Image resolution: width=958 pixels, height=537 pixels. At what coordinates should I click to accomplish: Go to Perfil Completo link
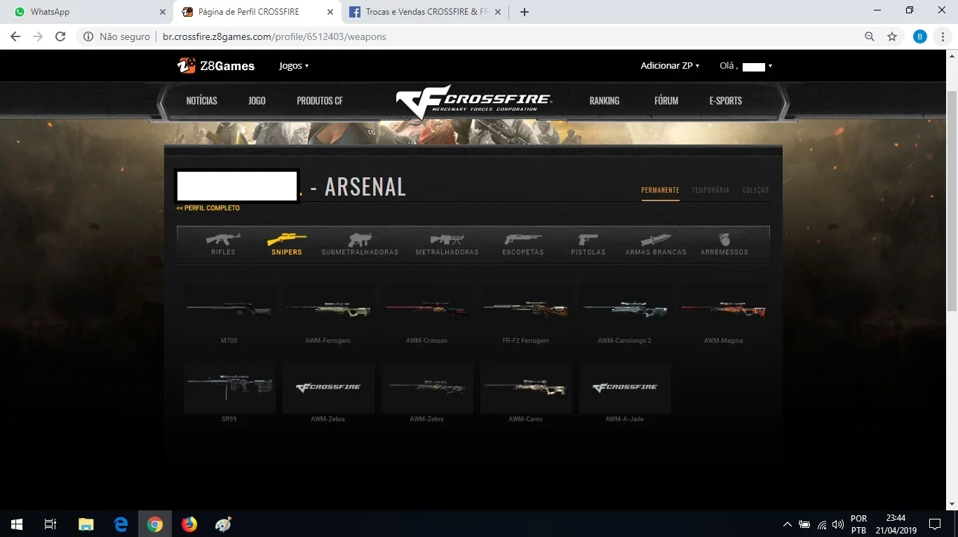[x=208, y=208]
